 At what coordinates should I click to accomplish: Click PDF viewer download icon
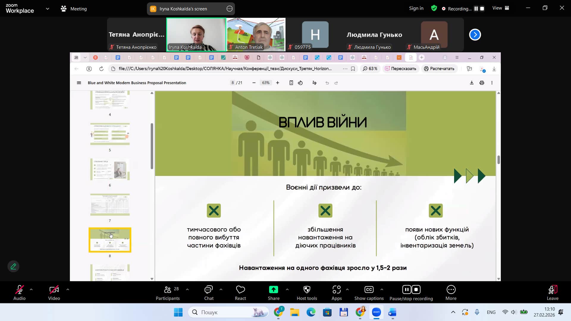pos(472,83)
